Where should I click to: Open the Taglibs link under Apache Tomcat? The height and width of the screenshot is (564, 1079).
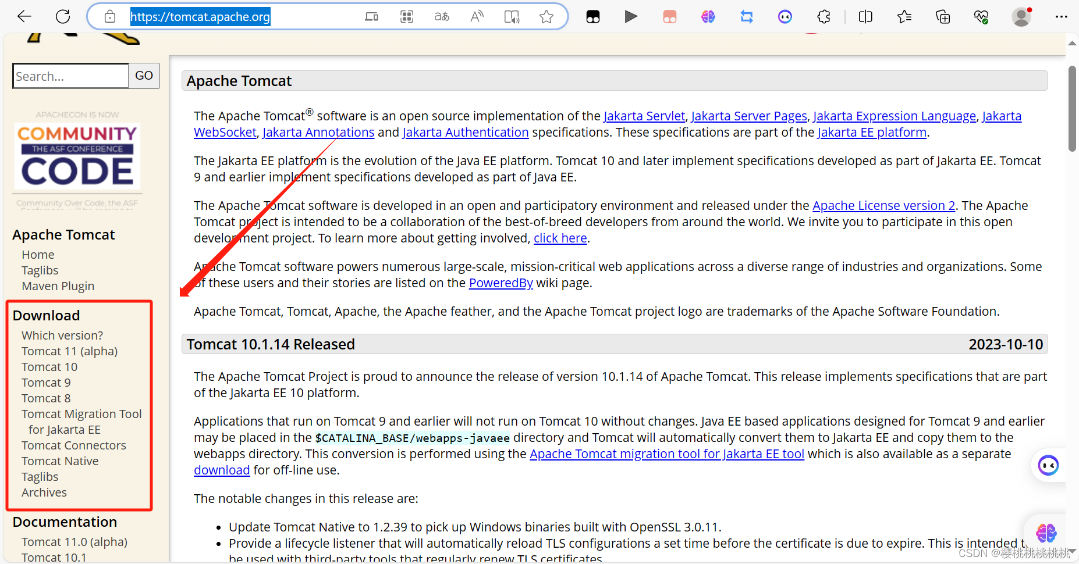[x=40, y=270]
